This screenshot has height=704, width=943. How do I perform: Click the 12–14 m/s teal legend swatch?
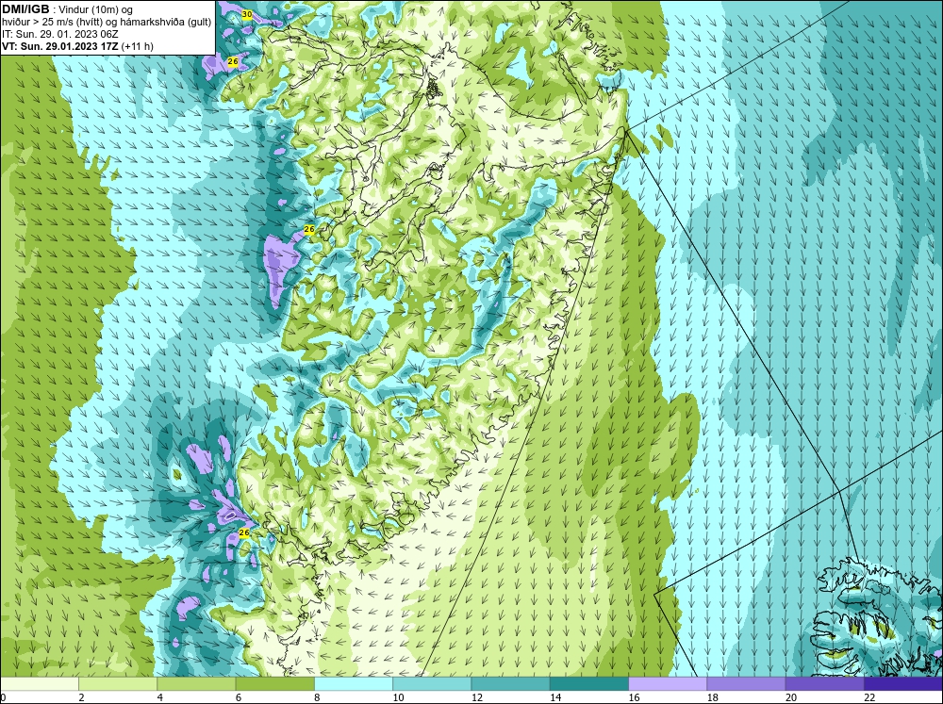coord(510,683)
